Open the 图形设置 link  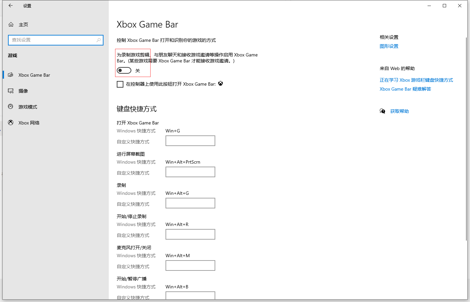pyautogui.click(x=389, y=46)
